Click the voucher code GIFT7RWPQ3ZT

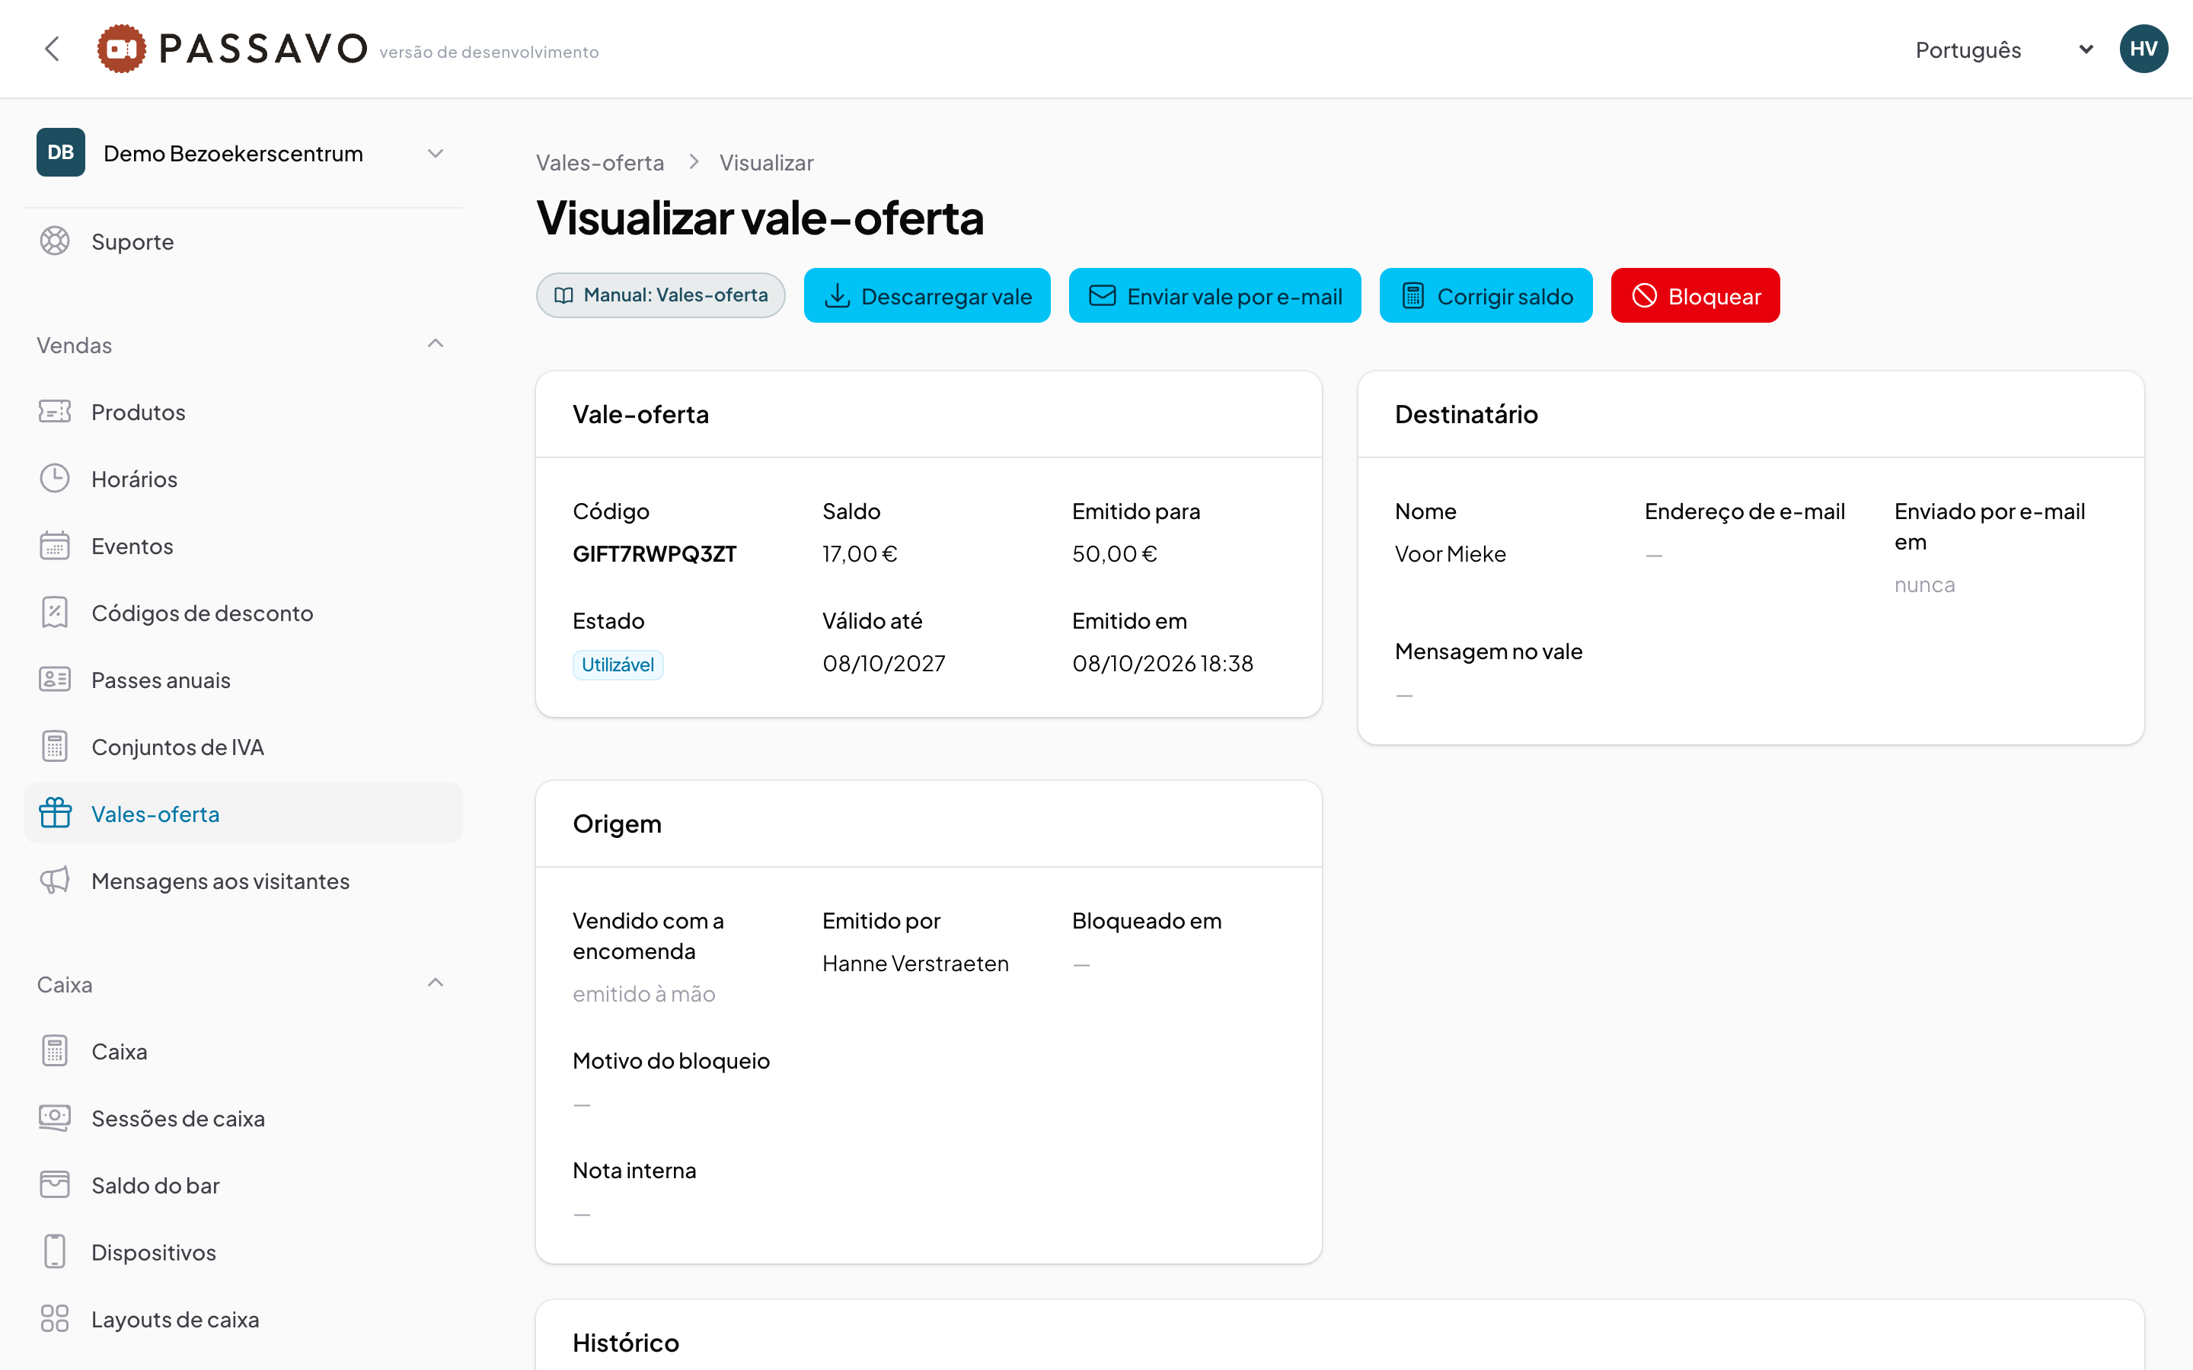pyautogui.click(x=654, y=553)
